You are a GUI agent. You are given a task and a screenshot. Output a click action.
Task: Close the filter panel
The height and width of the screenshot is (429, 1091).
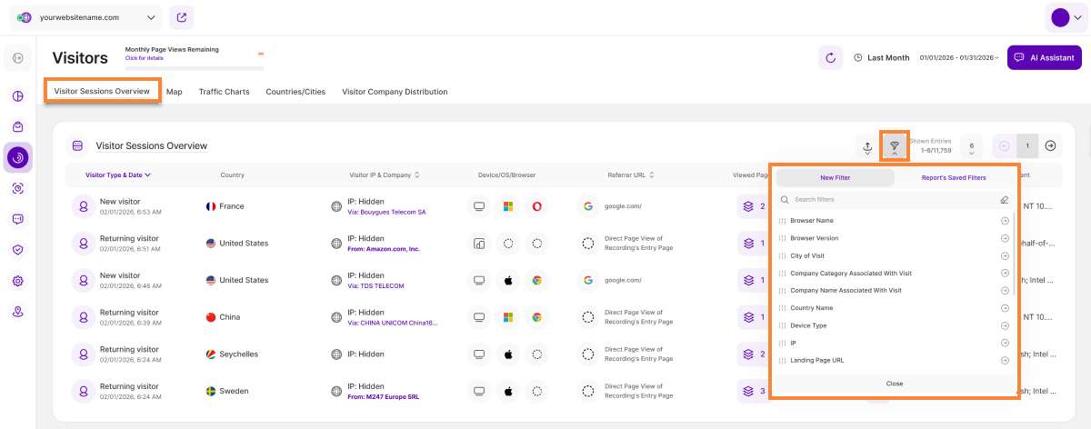click(x=895, y=384)
